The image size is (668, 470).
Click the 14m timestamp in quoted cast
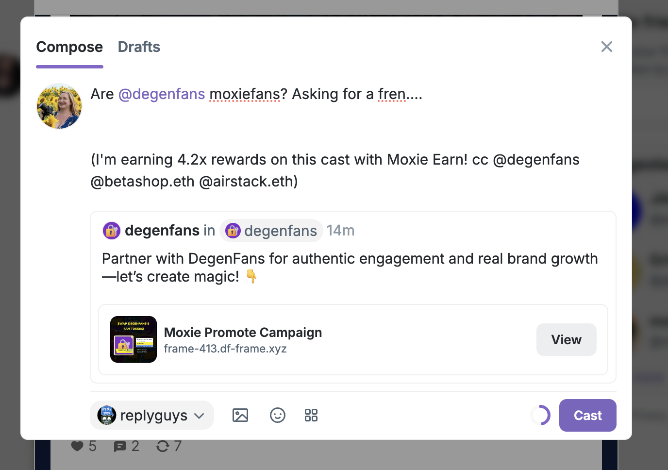[x=340, y=230]
